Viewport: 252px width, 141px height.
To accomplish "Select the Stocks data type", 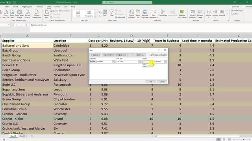I will point(78,14).
